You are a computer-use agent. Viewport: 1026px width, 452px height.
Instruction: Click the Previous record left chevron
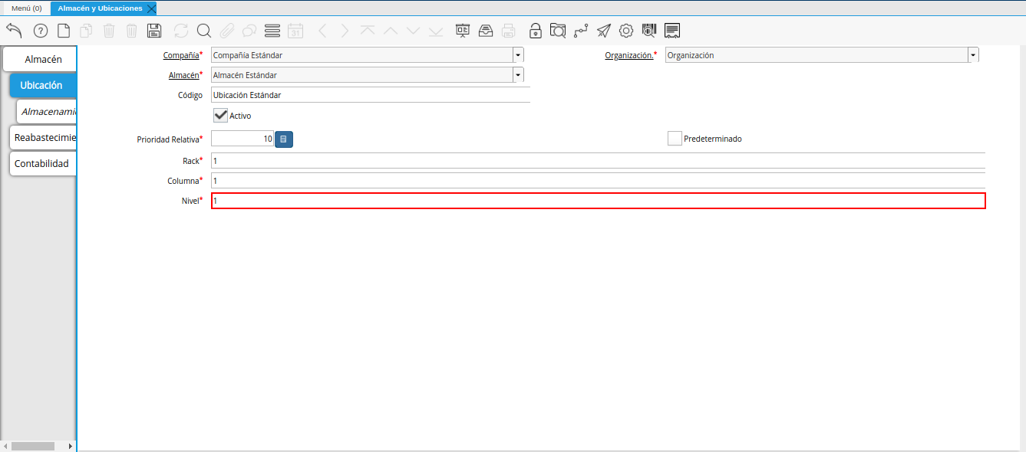(x=322, y=31)
